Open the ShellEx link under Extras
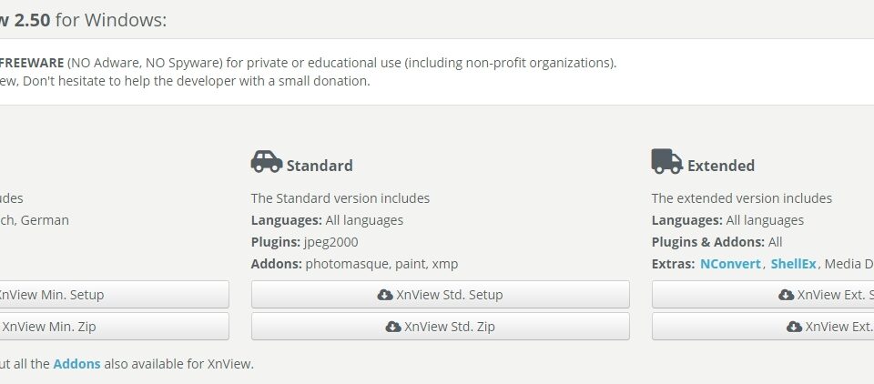Image resolution: width=874 pixels, height=384 pixels. [793, 264]
